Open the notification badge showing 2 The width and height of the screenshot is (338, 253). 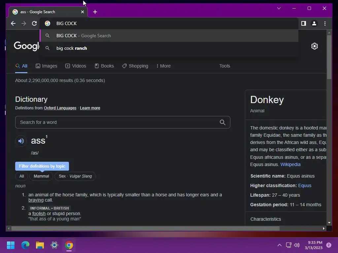coord(329,245)
